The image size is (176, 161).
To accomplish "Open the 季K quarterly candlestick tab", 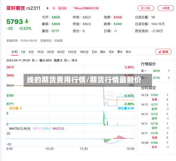I will point(120,52).
